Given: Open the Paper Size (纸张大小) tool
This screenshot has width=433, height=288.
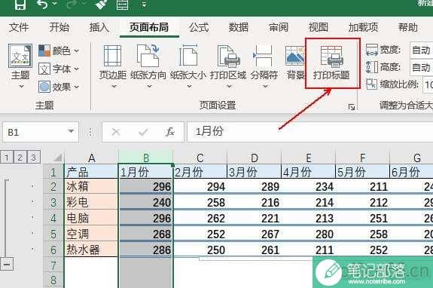Looking at the screenshot, I should (x=188, y=66).
